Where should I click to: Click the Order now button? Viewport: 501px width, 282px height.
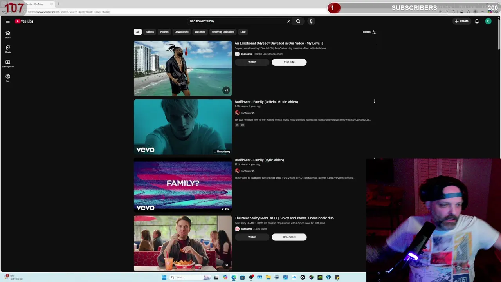[x=289, y=237]
